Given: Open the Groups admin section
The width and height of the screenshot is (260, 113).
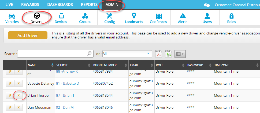Looking at the screenshot, I should (x=85, y=18).
